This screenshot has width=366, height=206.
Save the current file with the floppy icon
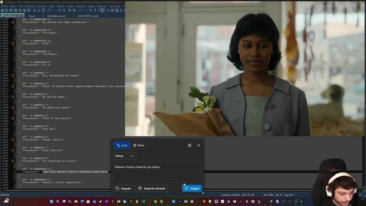point(11,10)
